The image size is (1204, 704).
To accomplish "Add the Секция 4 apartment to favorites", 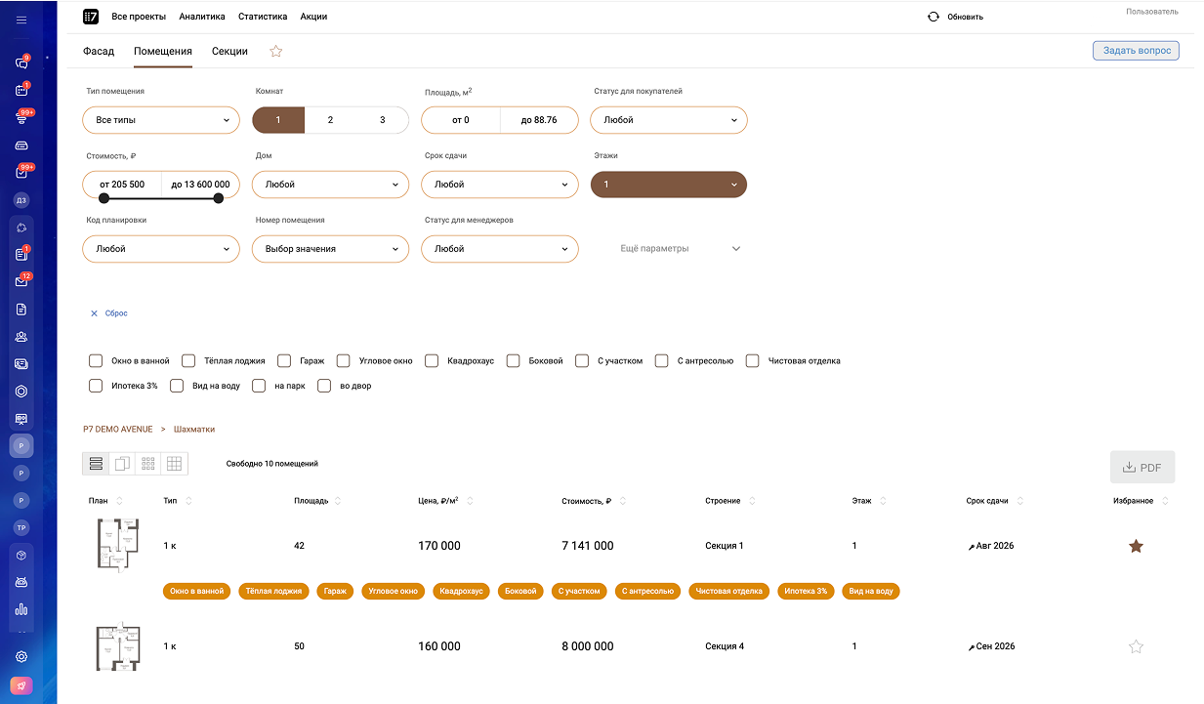I will coord(1136,646).
